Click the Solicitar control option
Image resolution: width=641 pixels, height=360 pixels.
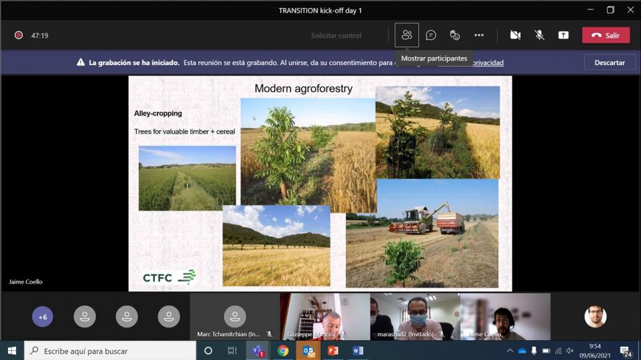point(336,35)
